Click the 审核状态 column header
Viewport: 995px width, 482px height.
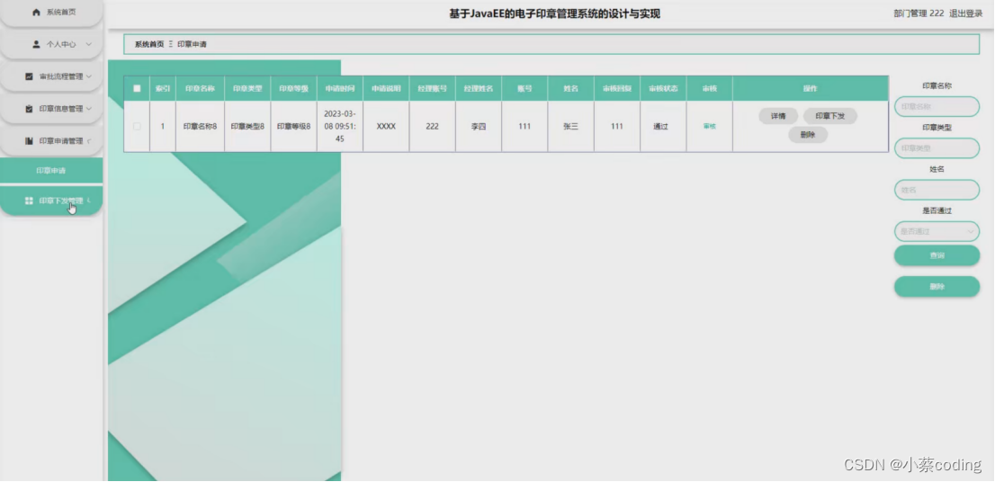coord(663,89)
